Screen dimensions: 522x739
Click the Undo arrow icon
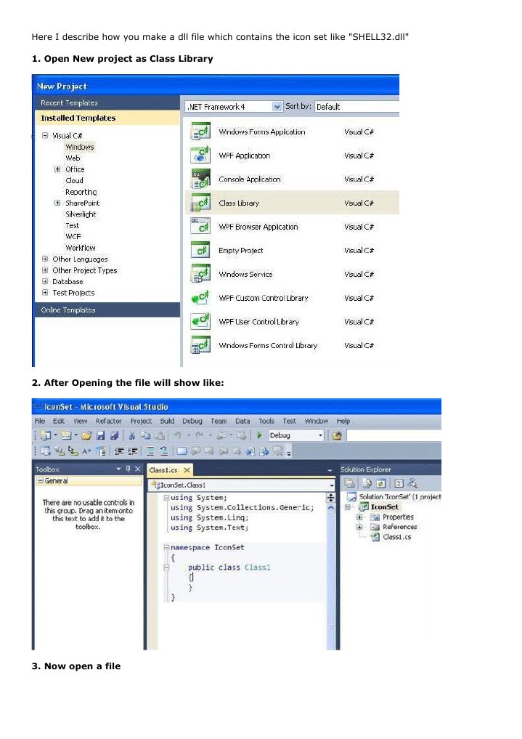pos(177,435)
